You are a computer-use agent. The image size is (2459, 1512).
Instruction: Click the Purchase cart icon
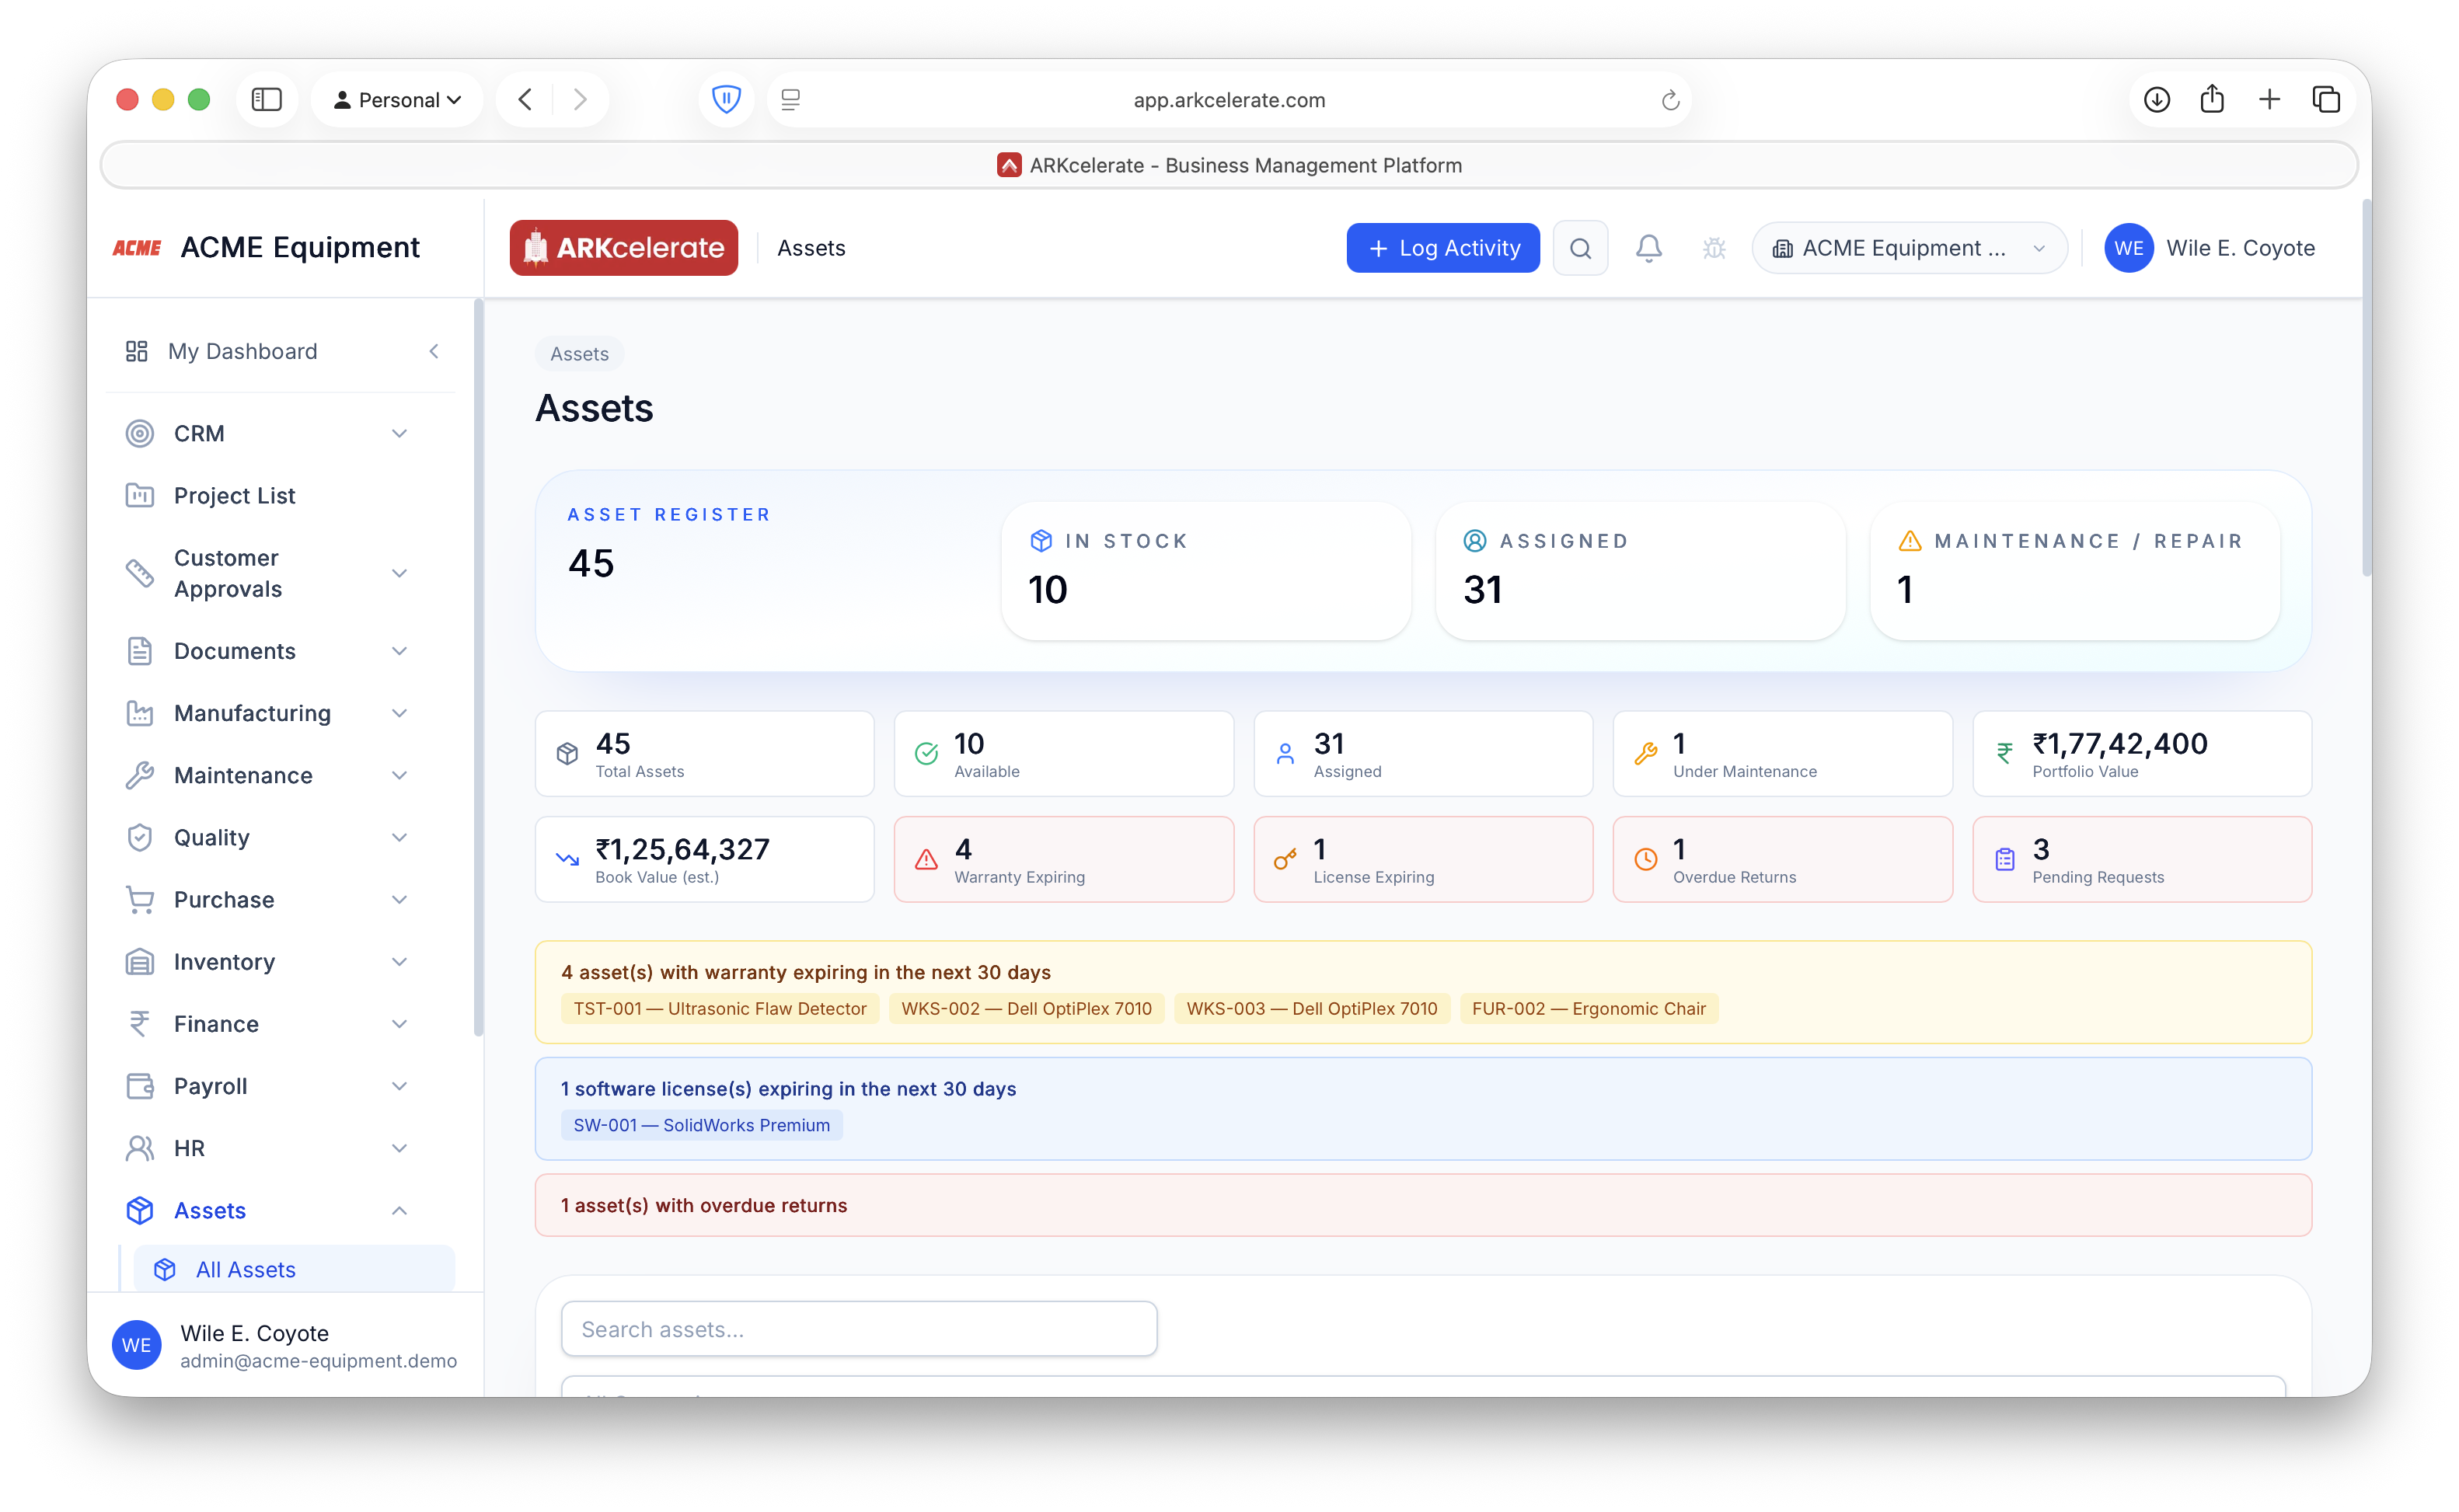point(140,899)
